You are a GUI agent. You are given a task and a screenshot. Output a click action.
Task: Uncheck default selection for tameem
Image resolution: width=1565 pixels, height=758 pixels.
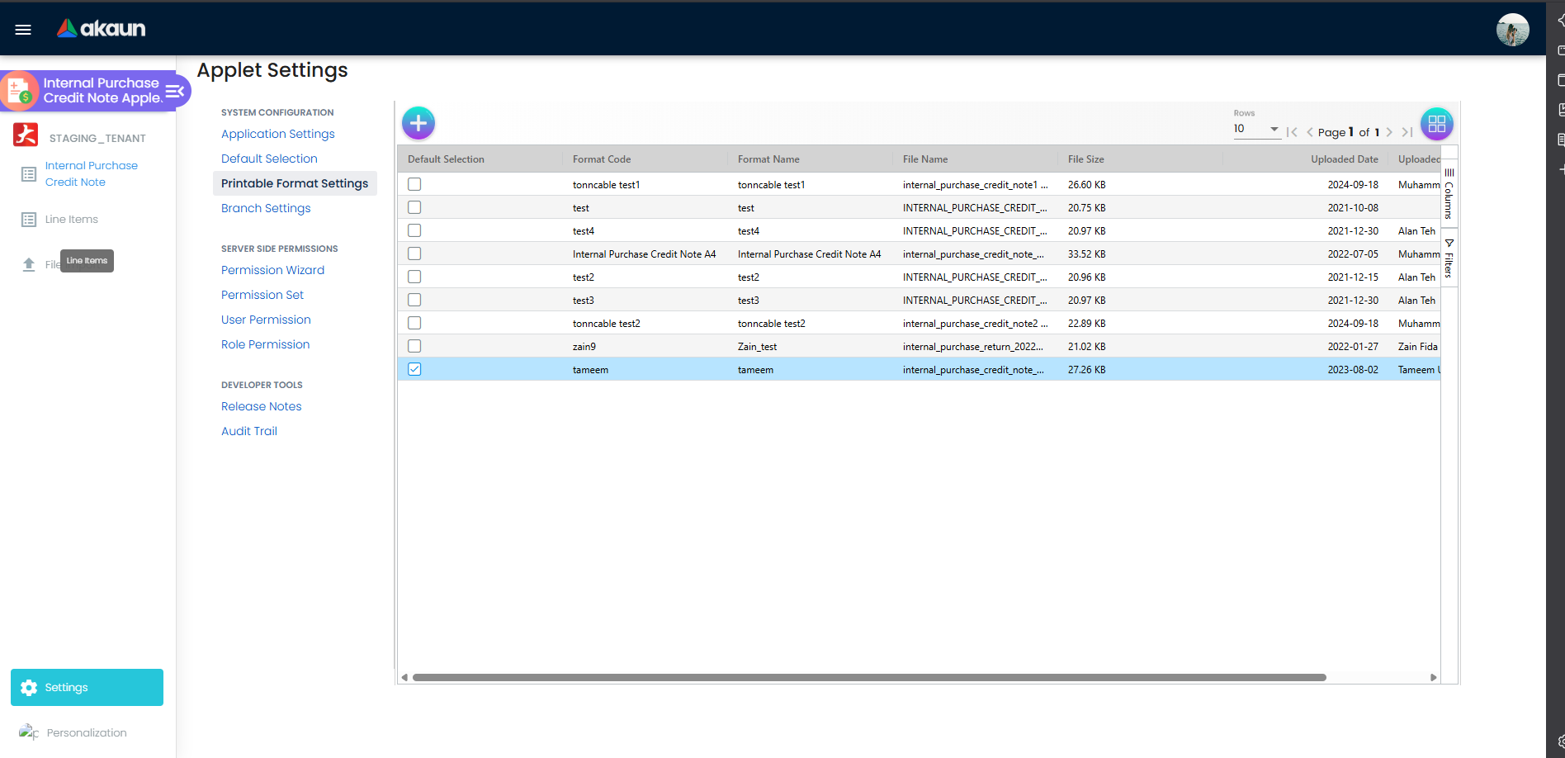point(414,369)
